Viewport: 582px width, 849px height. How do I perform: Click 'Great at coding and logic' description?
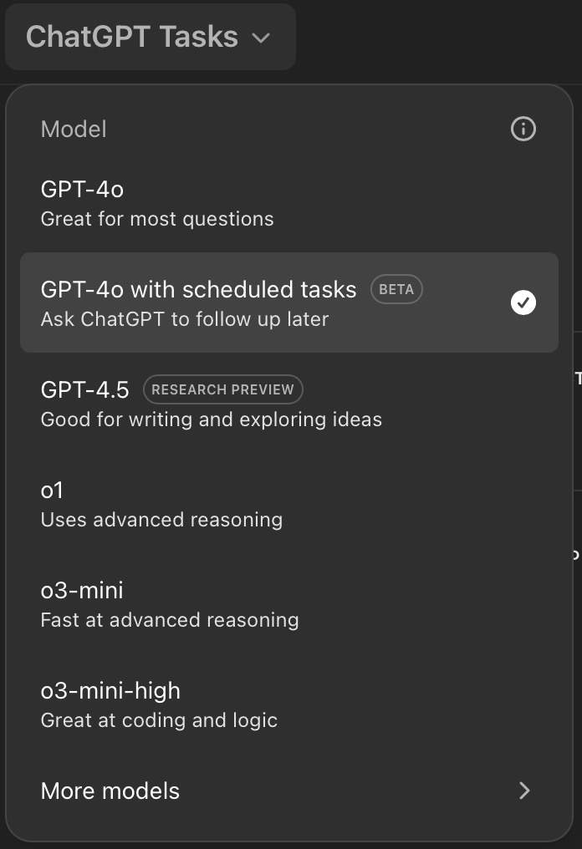coord(160,720)
